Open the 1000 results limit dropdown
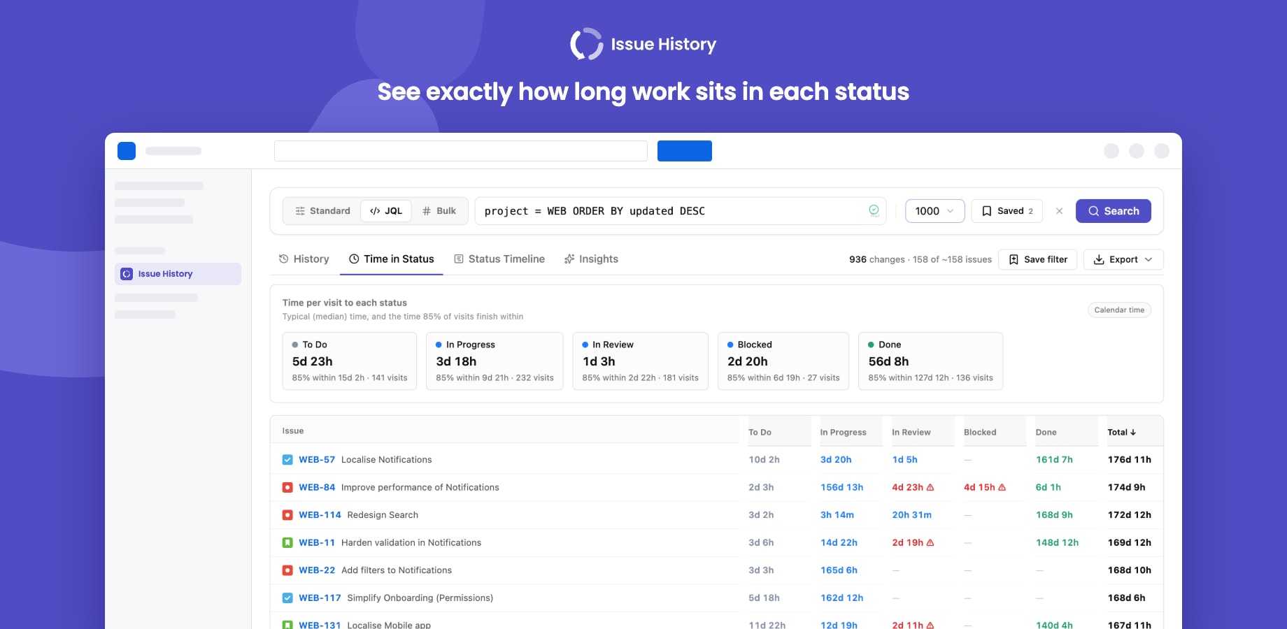The height and width of the screenshot is (629, 1287). click(934, 211)
